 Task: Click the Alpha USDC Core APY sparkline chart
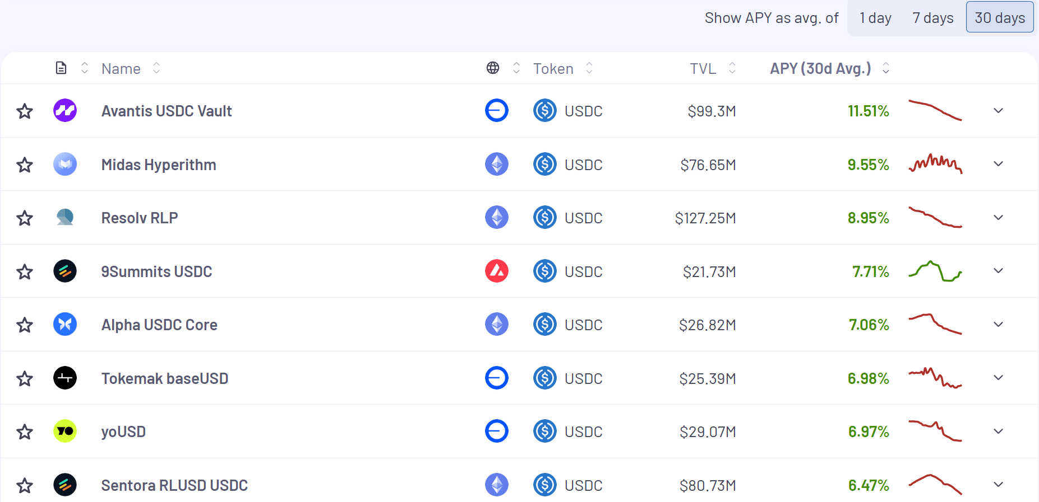[x=935, y=324]
